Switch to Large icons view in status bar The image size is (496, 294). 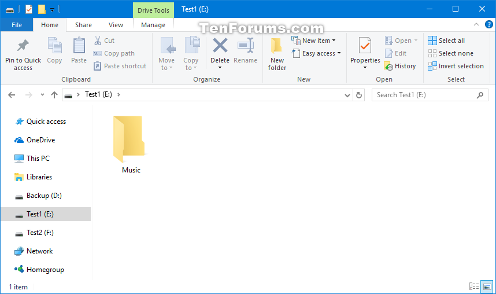487,286
